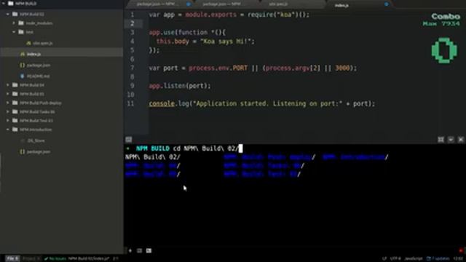Click line number 7 in the gutter
466x262 pixels.
tap(133, 68)
